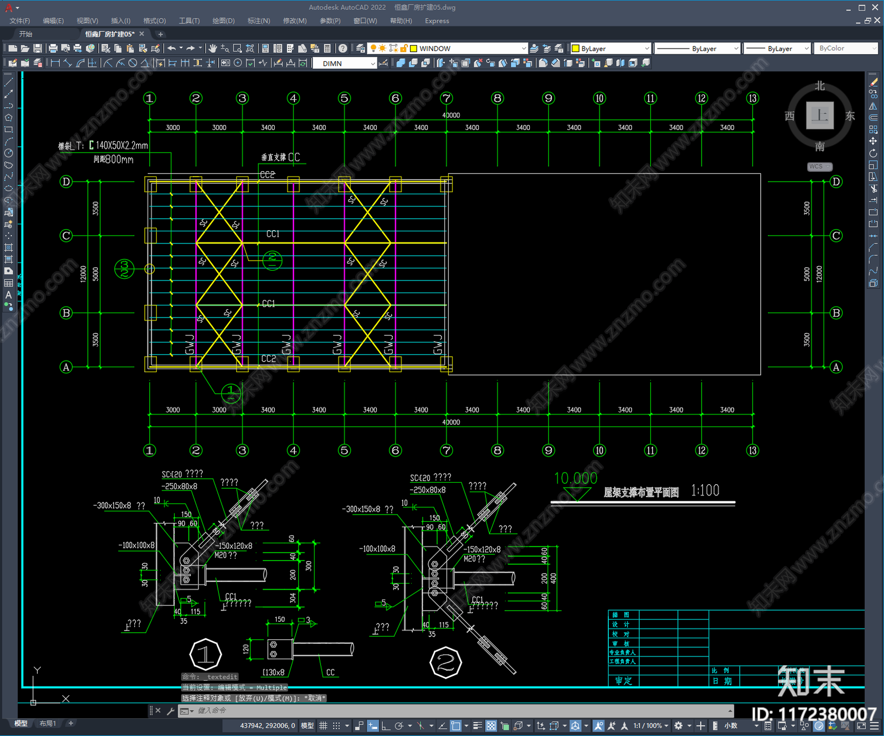Click the yellow layer color swatch
This screenshot has height=736, width=884.
click(413, 49)
